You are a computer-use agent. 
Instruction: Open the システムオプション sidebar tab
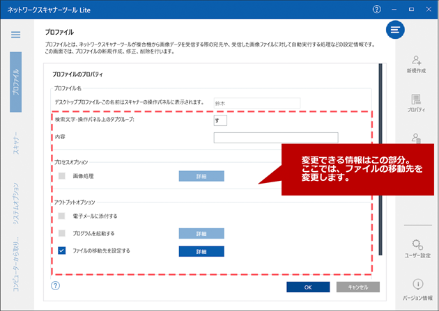(15, 202)
